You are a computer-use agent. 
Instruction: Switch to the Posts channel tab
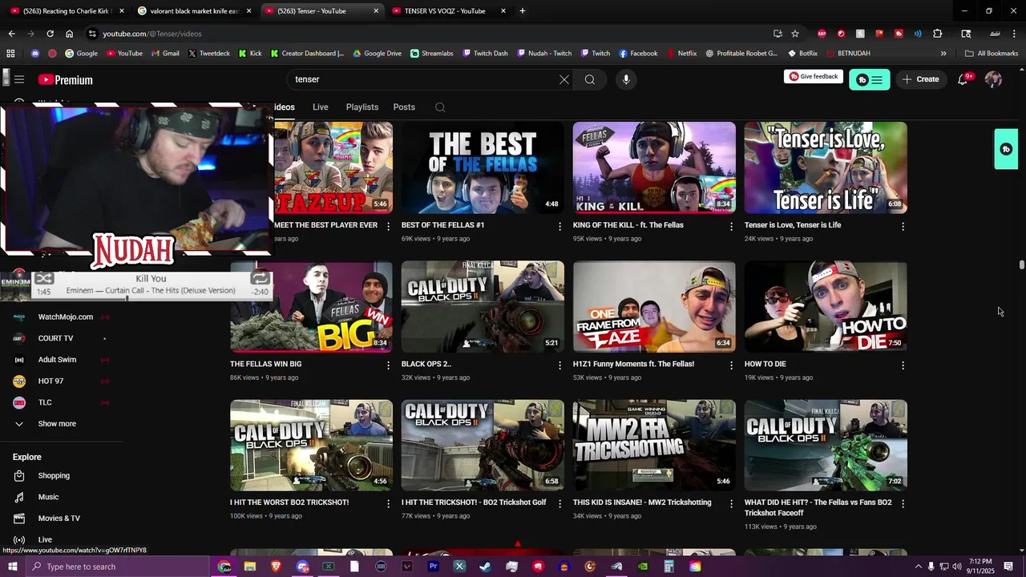tap(404, 107)
